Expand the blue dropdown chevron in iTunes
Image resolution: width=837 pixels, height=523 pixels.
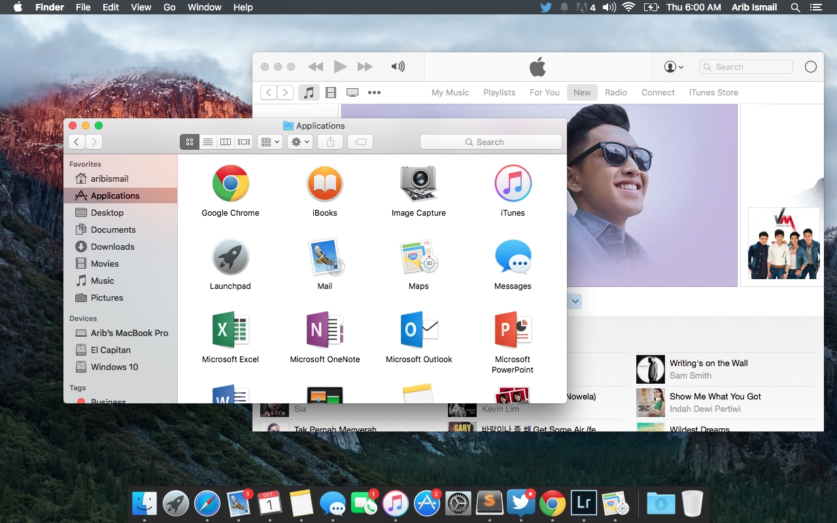click(x=575, y=301)
